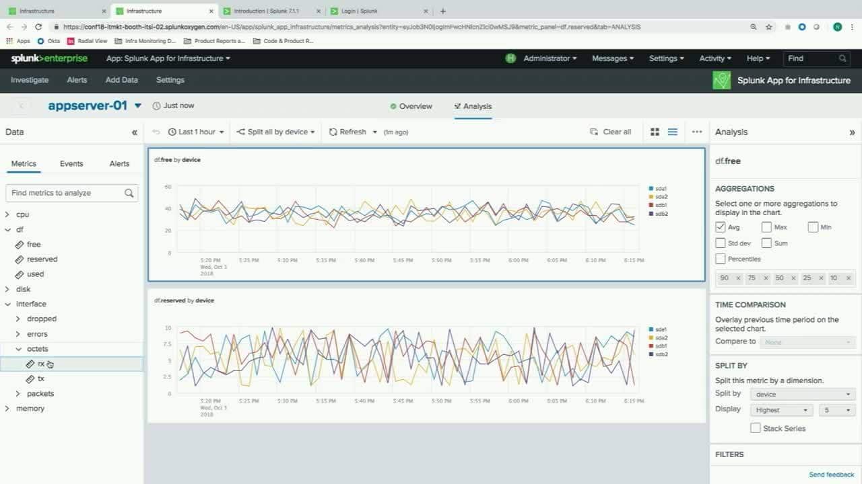Image resolution: width=862 pixels, height=484 pixels.
Task: Expand the memory metrics group
Action: point(7,409)
